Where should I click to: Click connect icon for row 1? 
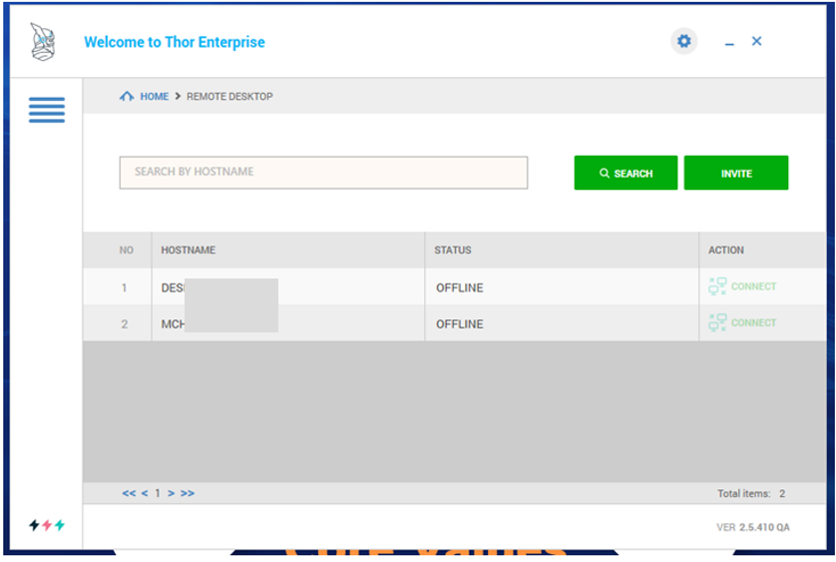click(717, 286)
